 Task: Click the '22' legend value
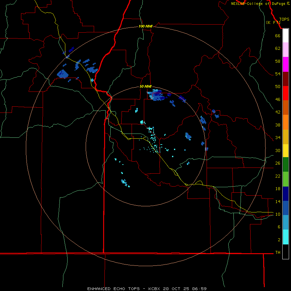click(x=278, y=176)
